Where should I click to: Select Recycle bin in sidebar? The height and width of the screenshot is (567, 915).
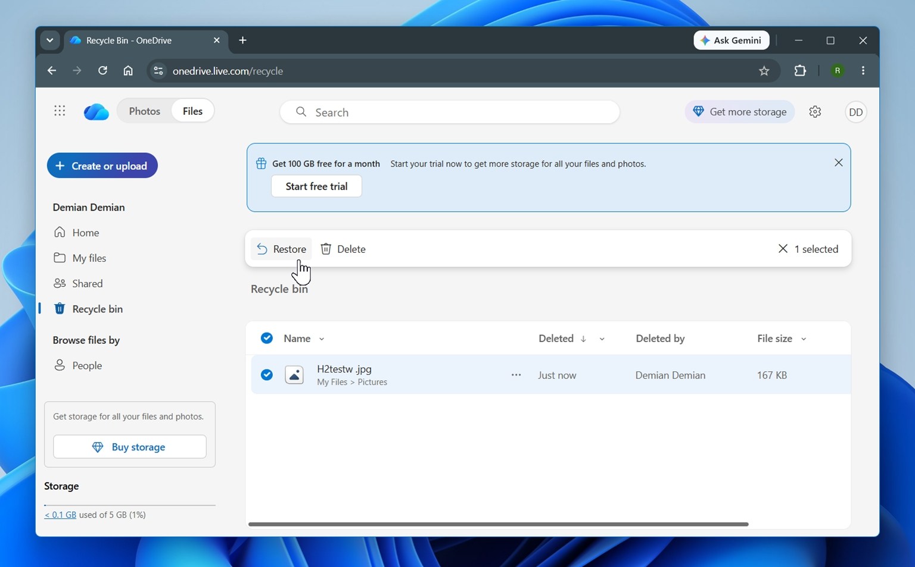click(x=88, y=309)
